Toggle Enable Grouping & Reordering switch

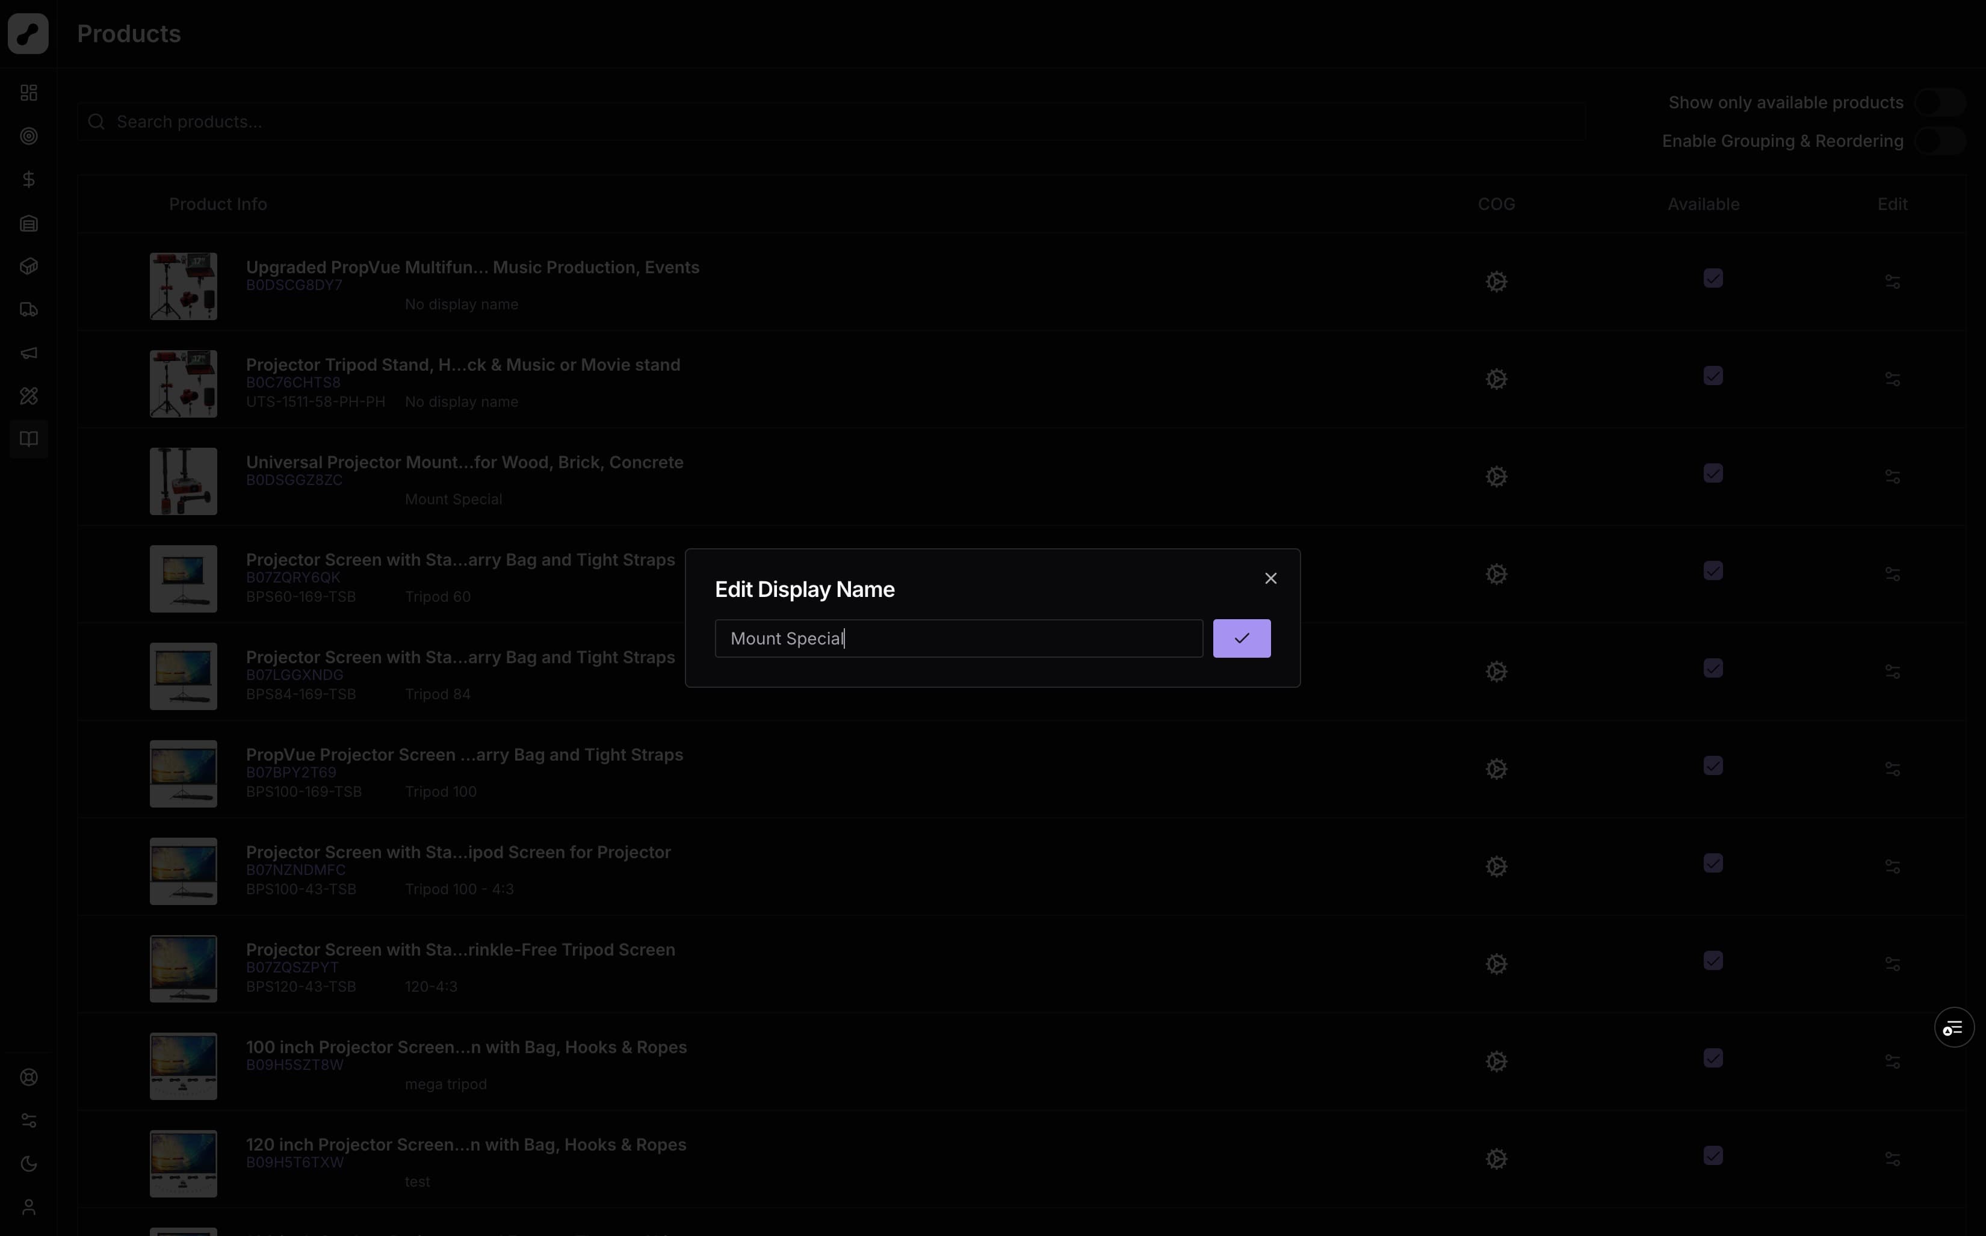point(1940,141)
